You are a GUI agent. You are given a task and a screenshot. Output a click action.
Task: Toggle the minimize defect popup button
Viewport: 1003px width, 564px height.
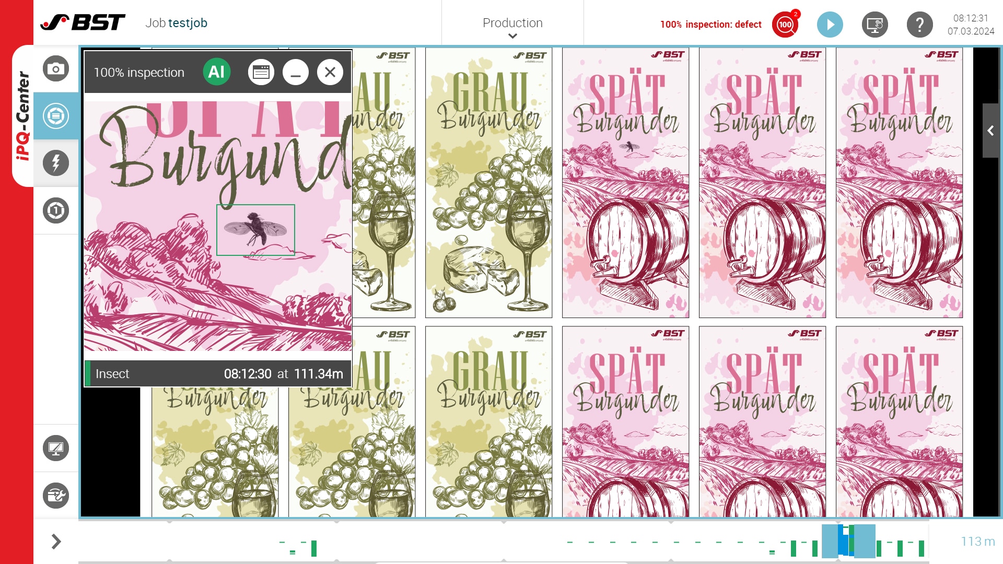click(x=296, y=72)
